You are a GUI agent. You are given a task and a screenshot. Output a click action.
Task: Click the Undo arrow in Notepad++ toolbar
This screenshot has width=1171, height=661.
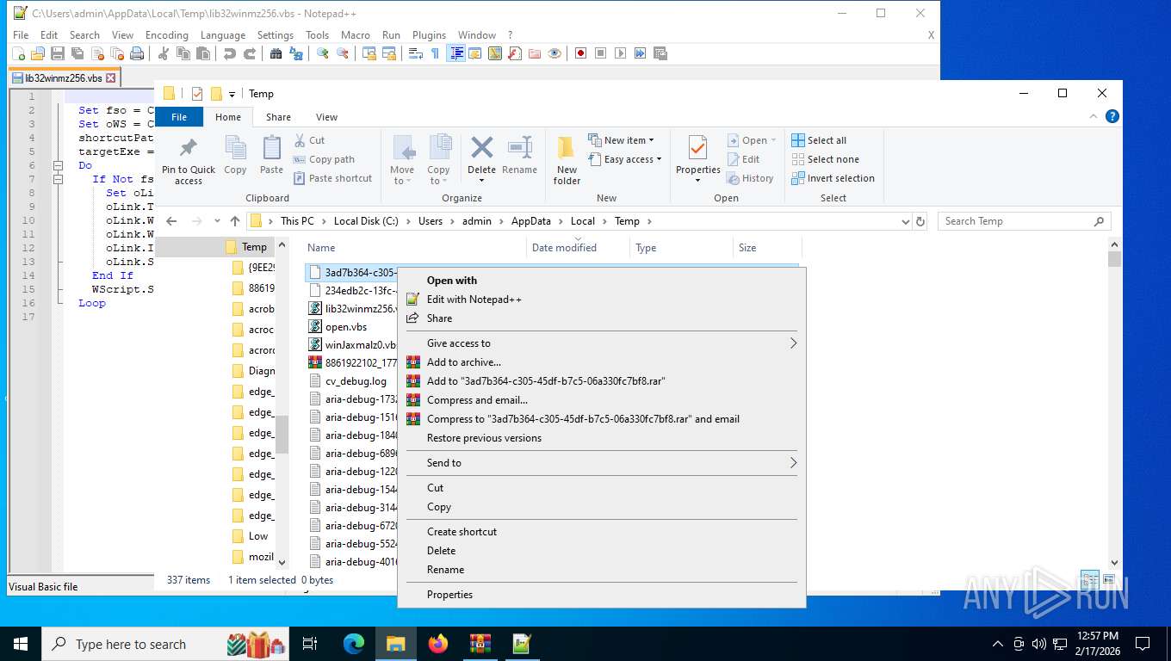[229, 53]
